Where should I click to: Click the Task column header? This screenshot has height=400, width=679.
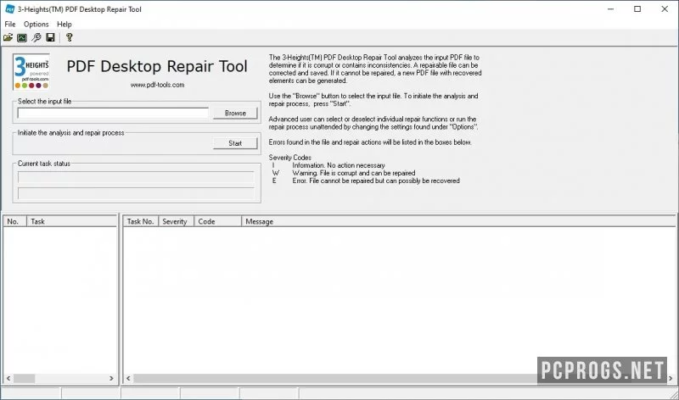pyautogui.click(x=71, y=221)
